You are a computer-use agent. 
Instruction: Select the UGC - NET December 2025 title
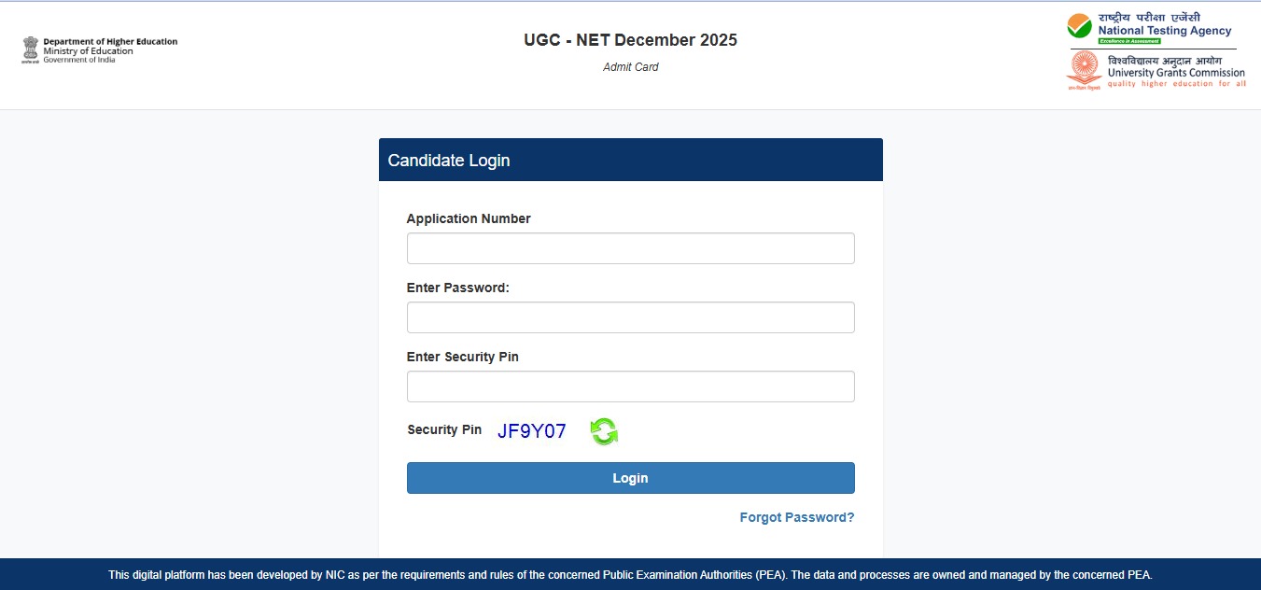(x=629, y=39)
